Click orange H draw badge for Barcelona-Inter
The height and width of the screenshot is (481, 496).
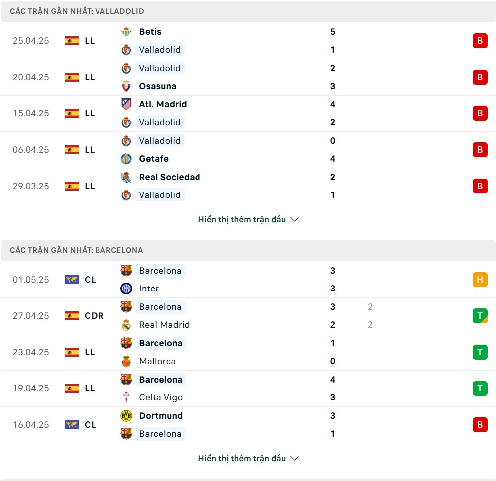tap(480, 280)
